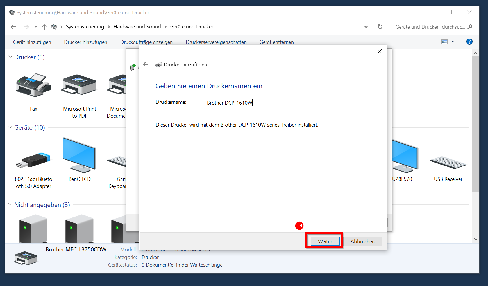Image resolution: width=488 pixels, height=286 pixels.
Task: Click Gerät entfernen in the toolbar
Action: [276, 42]
